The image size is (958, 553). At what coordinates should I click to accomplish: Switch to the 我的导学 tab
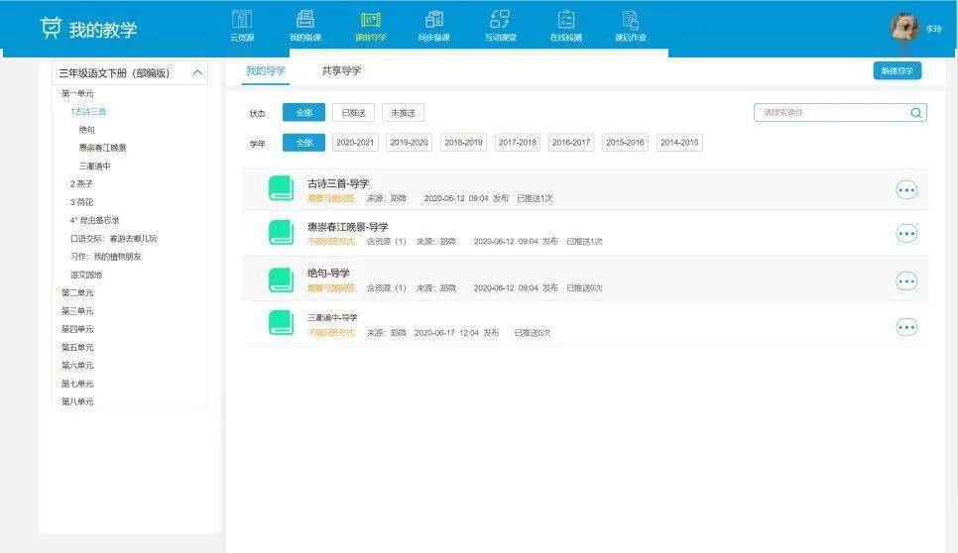coord(265,70)
